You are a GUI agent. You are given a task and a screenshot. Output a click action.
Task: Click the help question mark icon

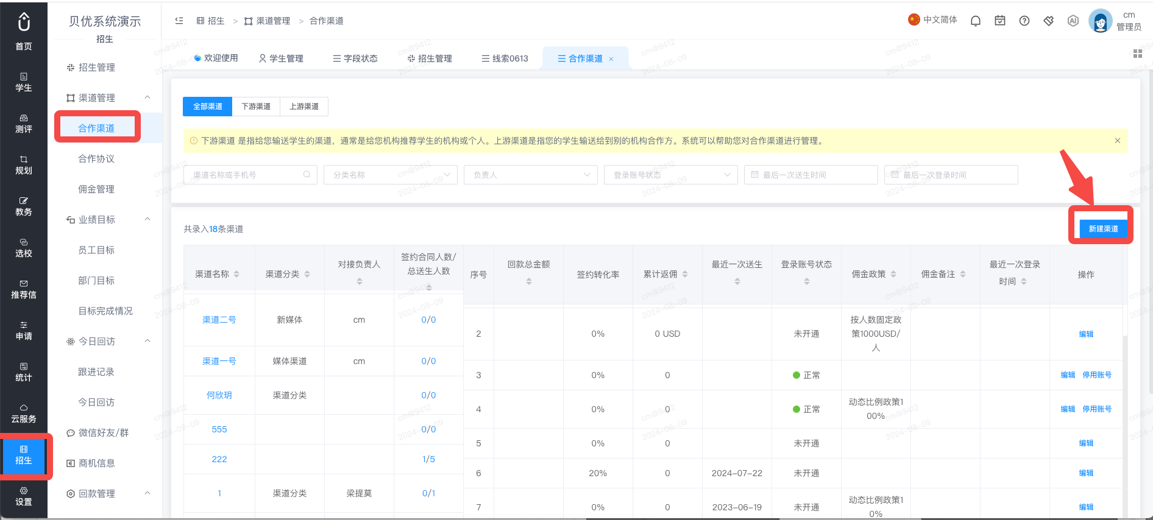pyautogui.click(x=1024, y=21)
